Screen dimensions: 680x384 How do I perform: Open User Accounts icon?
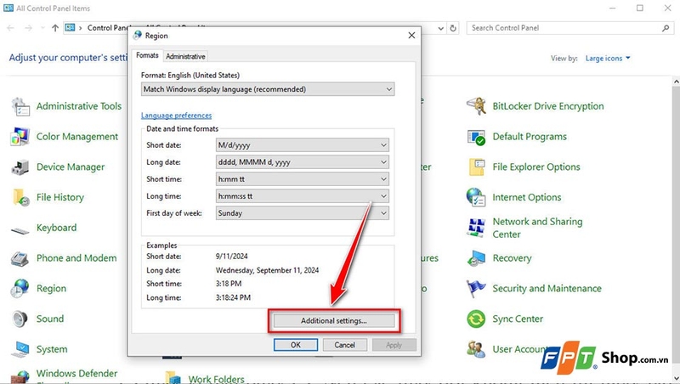click(x=476, y=349)
